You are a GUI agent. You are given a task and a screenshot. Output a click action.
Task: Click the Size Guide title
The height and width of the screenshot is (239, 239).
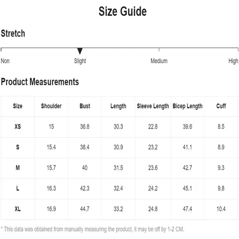point(123,12)
